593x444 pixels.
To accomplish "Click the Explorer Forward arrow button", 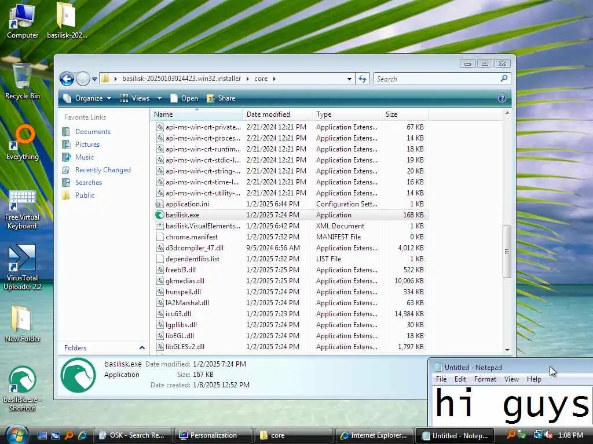I will (x=83, y=79).
